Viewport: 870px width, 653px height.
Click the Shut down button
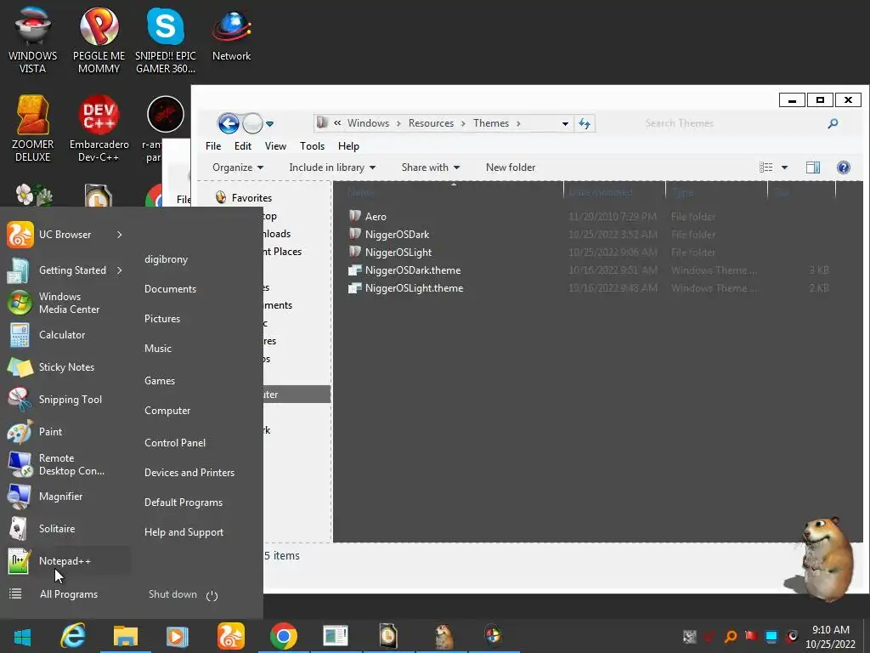coord(172,594)
